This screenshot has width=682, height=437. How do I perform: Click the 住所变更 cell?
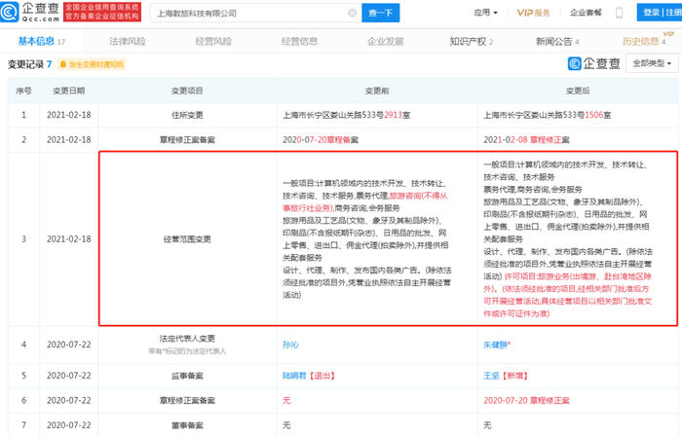point(187,115)
